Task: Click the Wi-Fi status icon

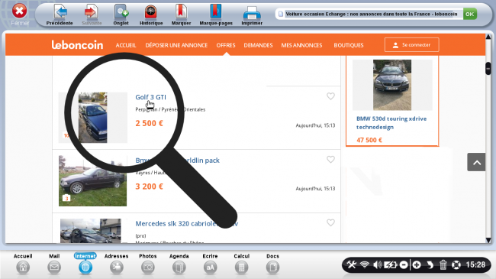Action: 365,264
